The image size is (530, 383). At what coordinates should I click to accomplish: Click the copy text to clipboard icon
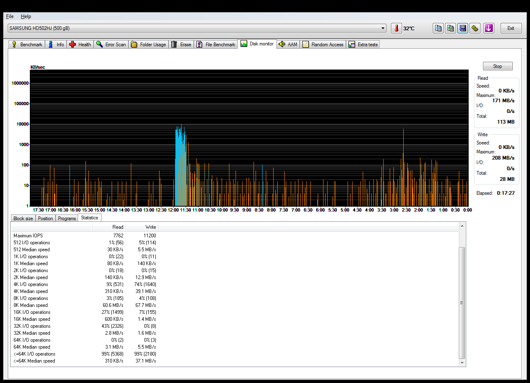coord(438,28)
